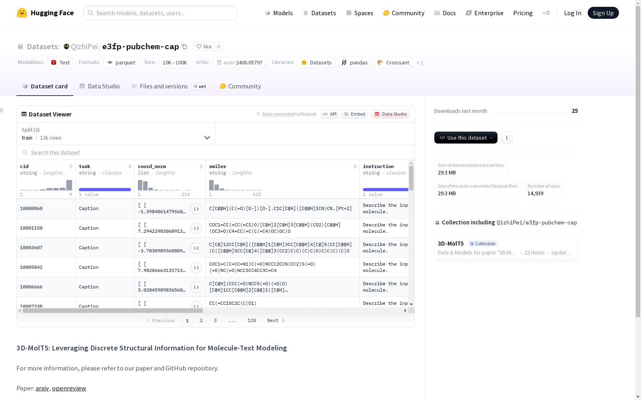The width and height of the screenshot is (641, 400).
Task: Click the Text modality tag
Action: [60, 62]
